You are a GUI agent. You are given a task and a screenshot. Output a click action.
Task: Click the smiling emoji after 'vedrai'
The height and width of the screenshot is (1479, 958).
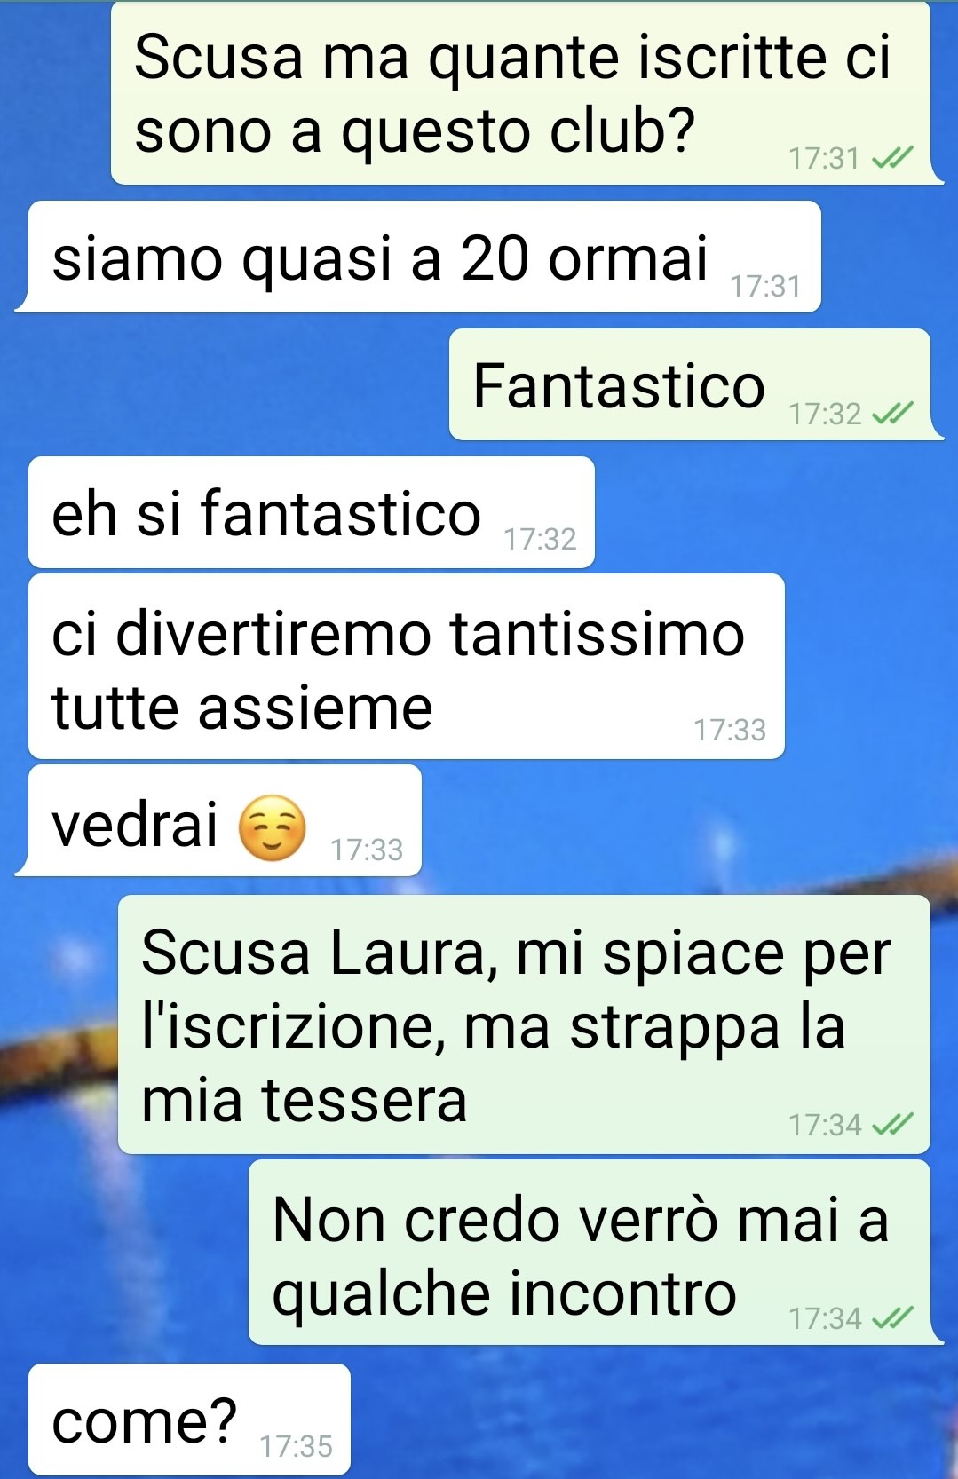tap(273, 827)
